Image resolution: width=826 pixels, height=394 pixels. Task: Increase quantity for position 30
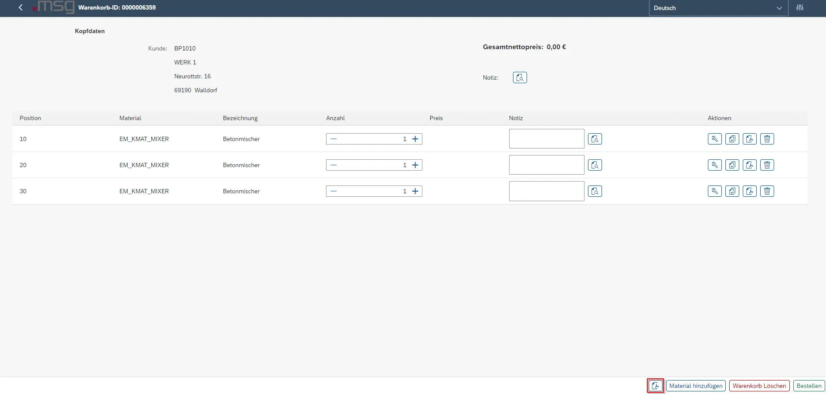click(415, 191)
